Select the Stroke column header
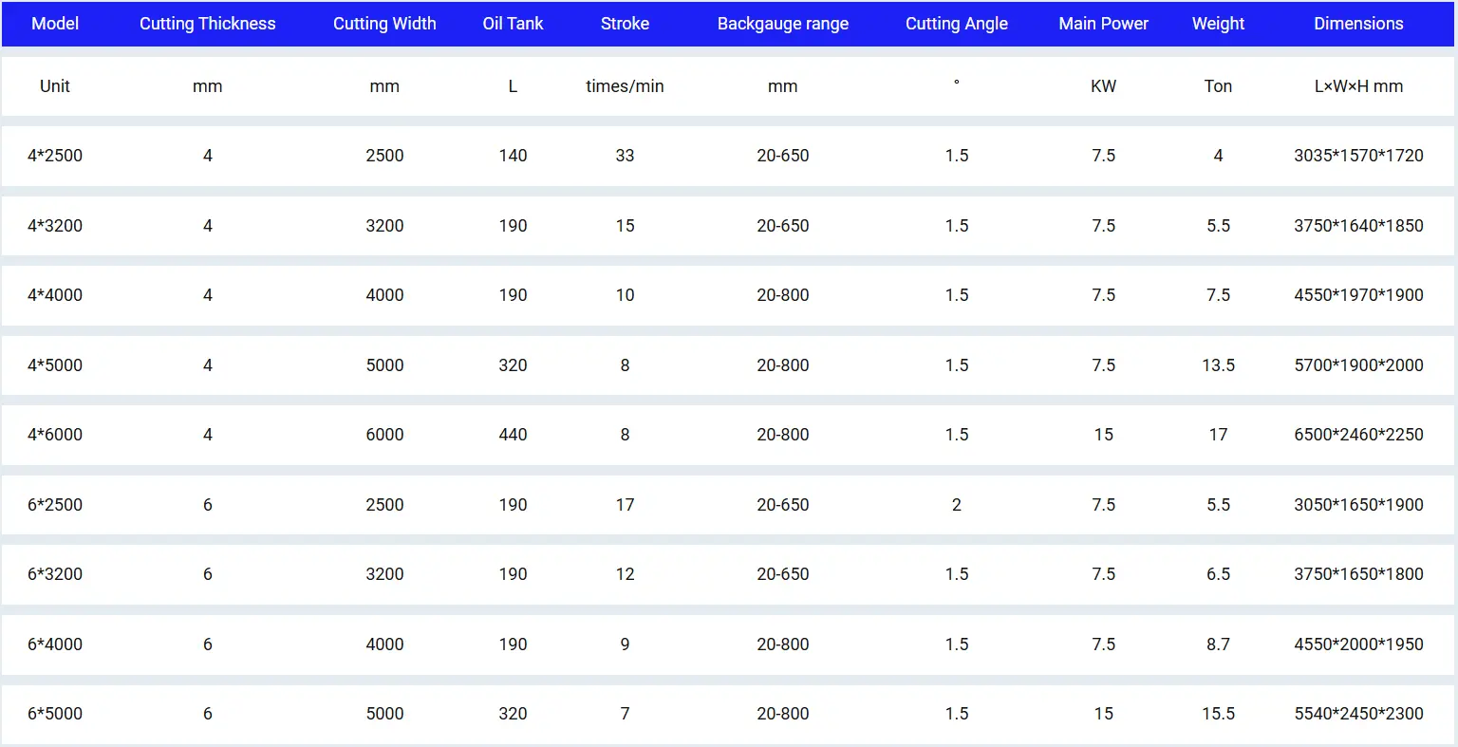The height and width of the screenshot is (747, 1458). [x=625, y=24]
